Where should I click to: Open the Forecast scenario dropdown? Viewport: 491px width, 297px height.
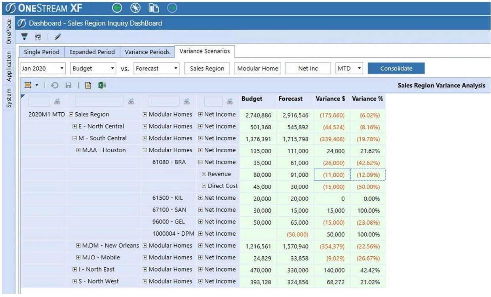point(157,68)
